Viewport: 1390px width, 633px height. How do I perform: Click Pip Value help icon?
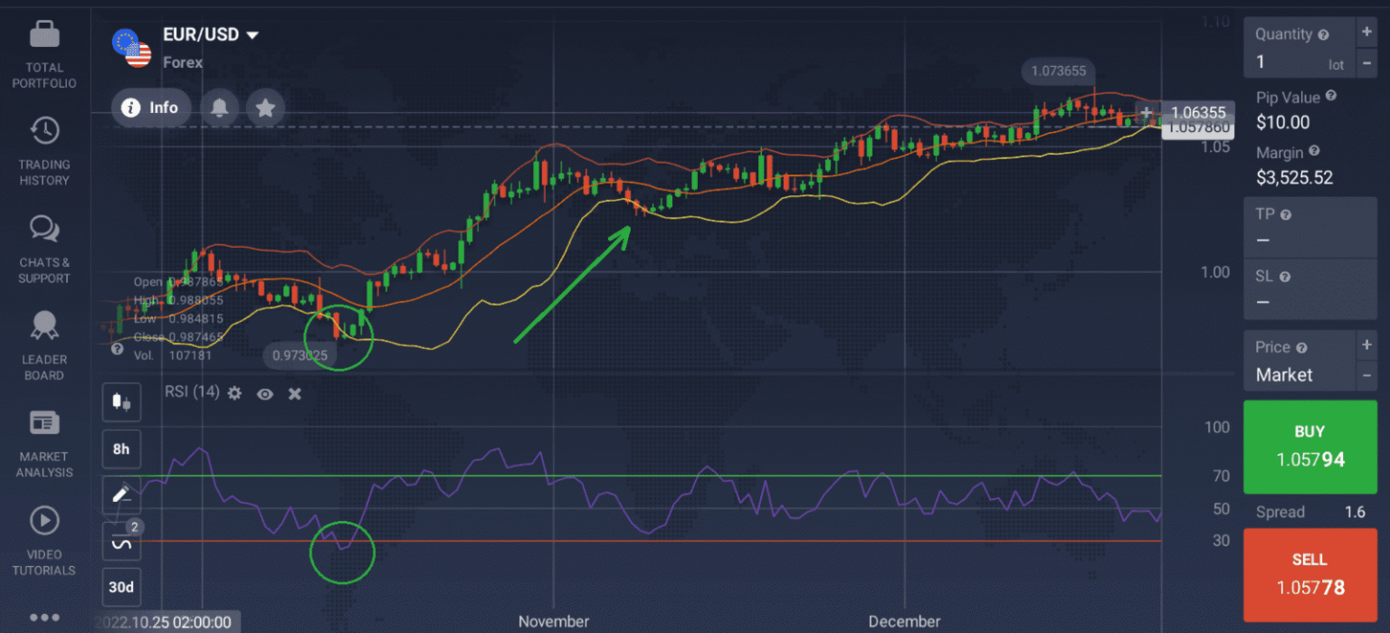click(1330, 96)
